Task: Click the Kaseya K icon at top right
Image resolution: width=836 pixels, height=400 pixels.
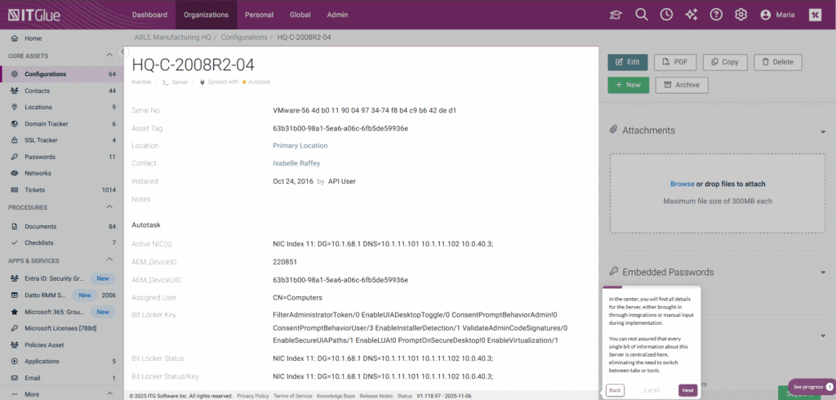Action: pyautogui.click(x=815, y=15)
